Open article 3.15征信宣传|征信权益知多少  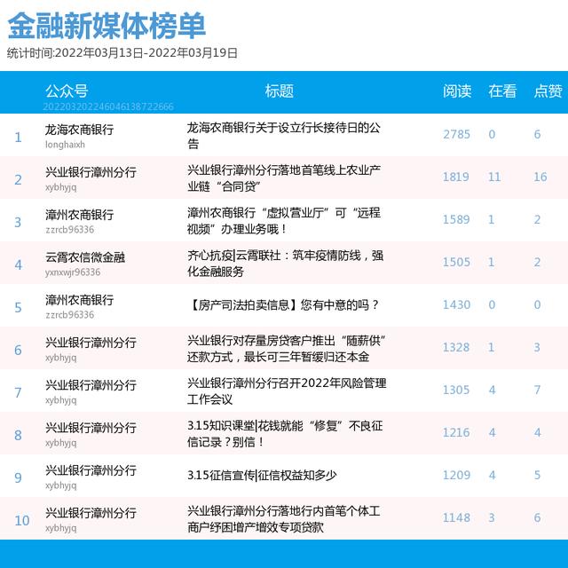point(262,476)
